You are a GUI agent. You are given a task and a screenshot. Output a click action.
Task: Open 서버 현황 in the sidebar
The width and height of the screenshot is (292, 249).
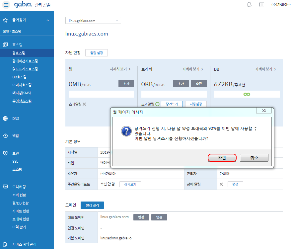coord(19,195)
